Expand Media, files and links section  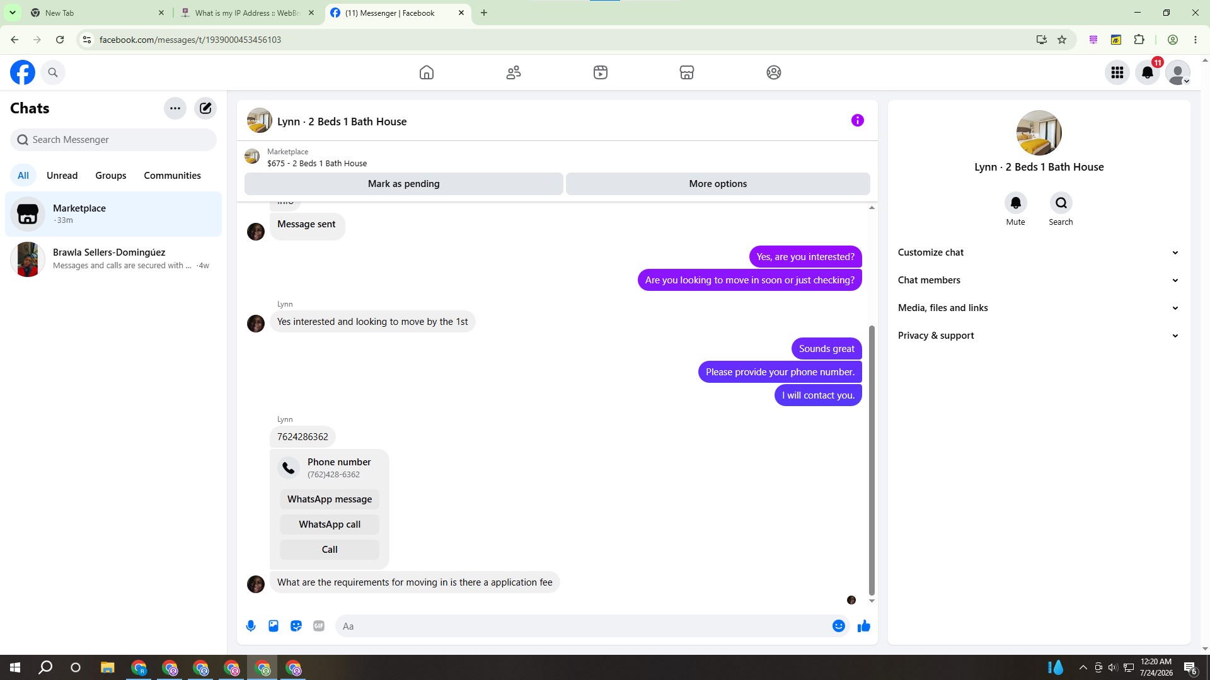coord(1039,308)
